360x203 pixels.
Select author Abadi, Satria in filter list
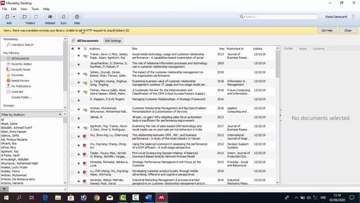coord(9,123)
